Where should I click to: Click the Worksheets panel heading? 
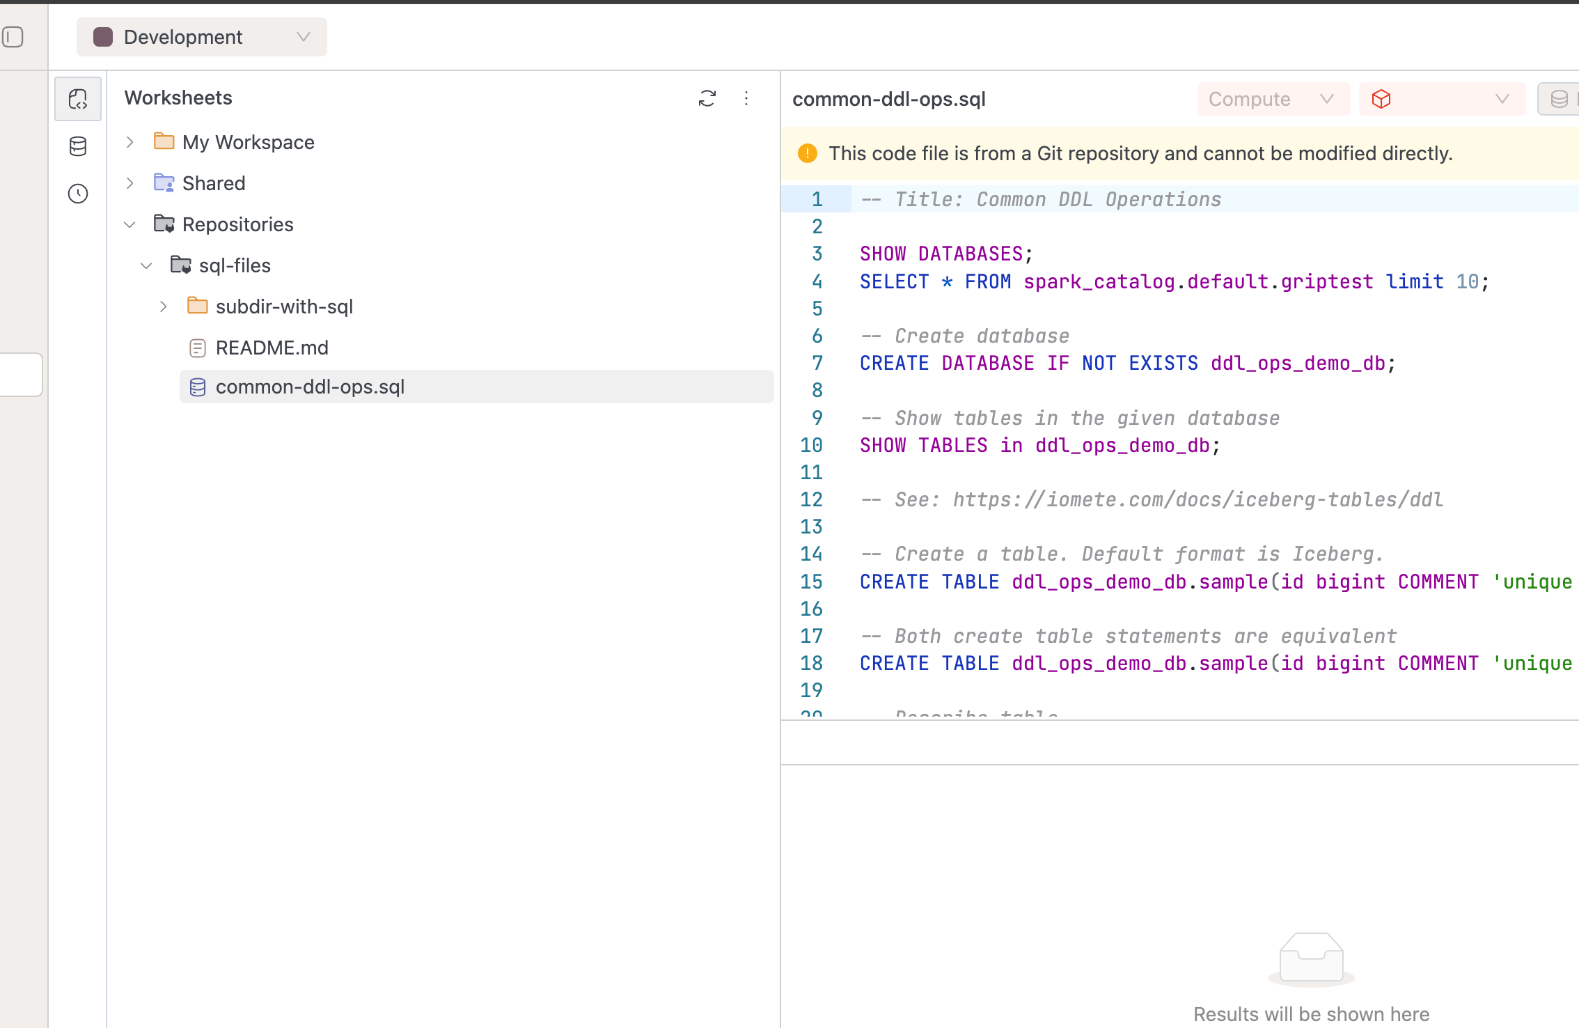coord(178,98)
